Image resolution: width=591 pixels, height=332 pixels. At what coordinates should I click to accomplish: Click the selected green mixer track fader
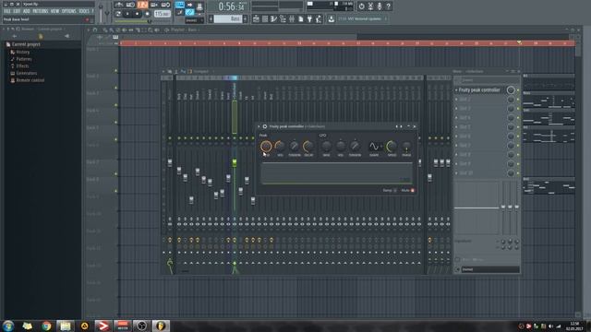235,162
